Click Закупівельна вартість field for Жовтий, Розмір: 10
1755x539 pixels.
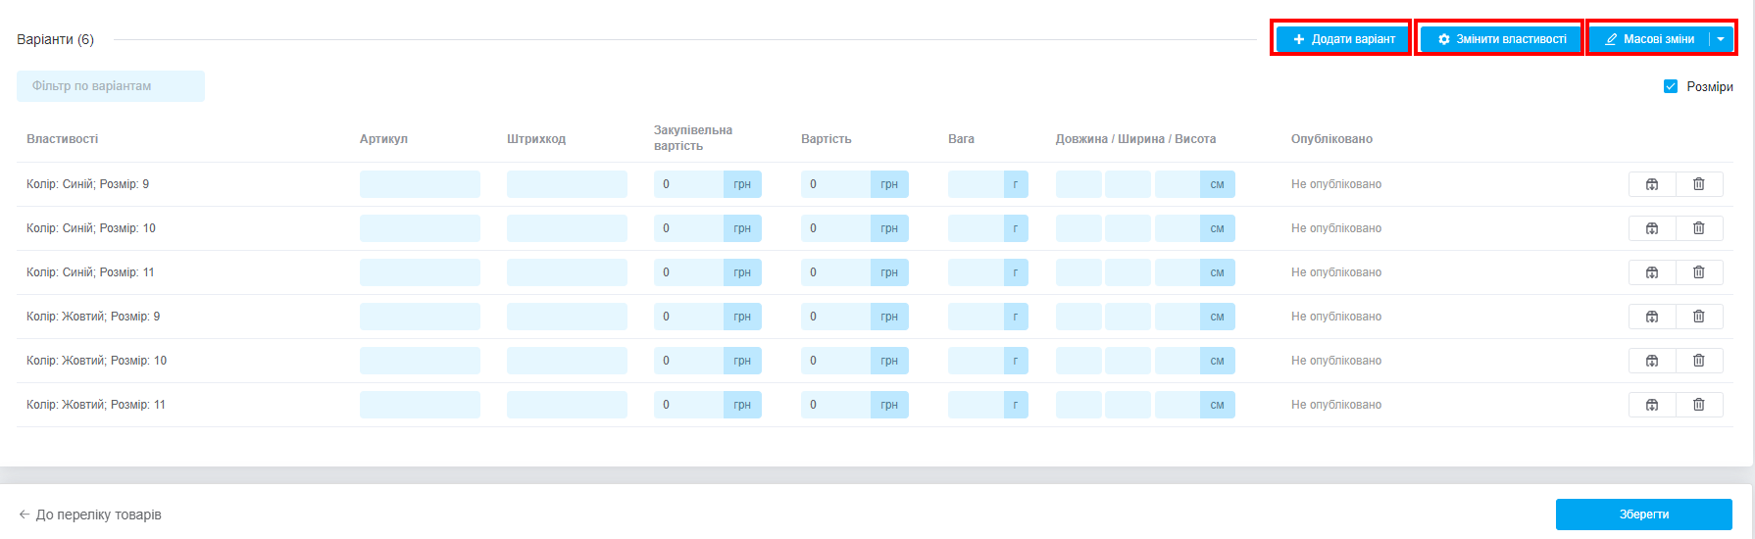click(688, 361)
